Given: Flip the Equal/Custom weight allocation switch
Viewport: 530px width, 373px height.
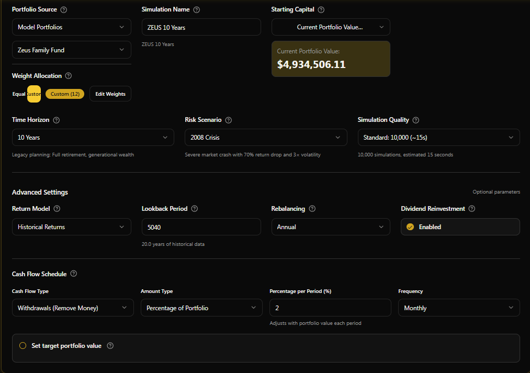Looking at the screenshot, I should tap(34, 94).
